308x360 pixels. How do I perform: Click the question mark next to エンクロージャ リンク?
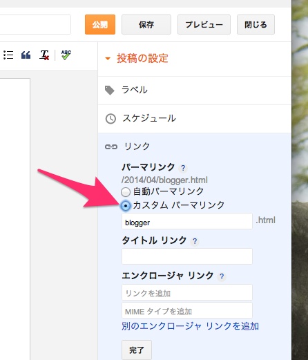[x=222, y=276]
